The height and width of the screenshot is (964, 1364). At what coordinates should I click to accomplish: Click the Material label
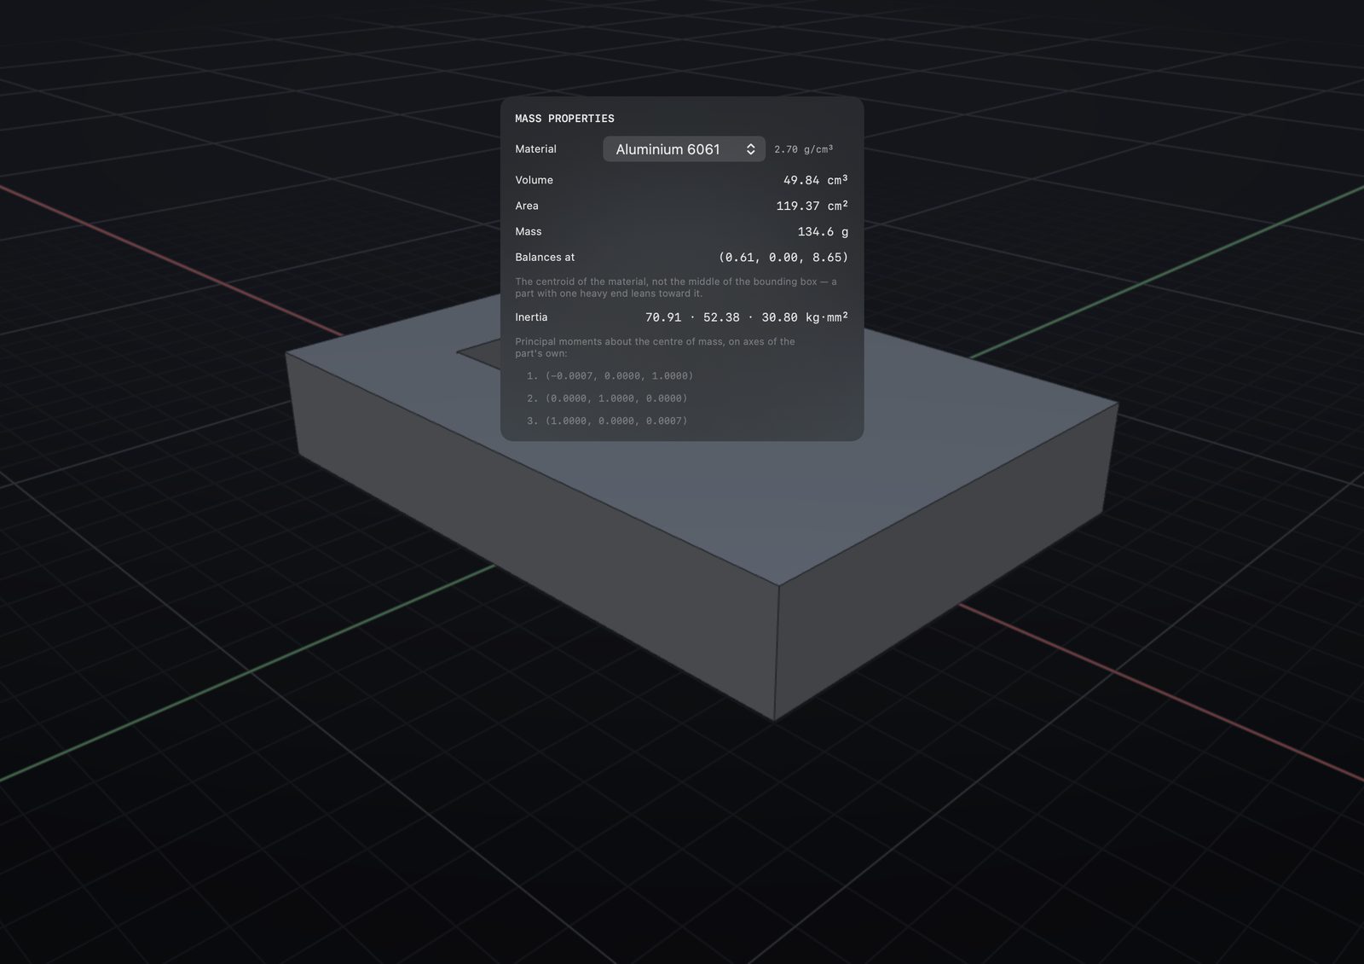[x=535, y=149]
